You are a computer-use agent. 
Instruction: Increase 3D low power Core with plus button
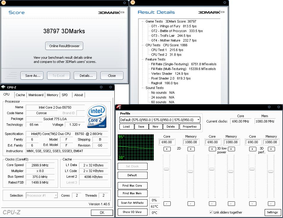tap(212, 149)
